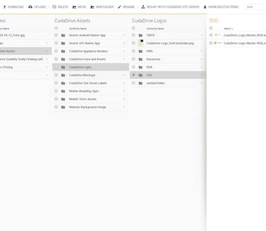This screenshot has height=231, width=266.
Task: Click sorted by name in CudaDrive Logos
Action: click(155, 29)
